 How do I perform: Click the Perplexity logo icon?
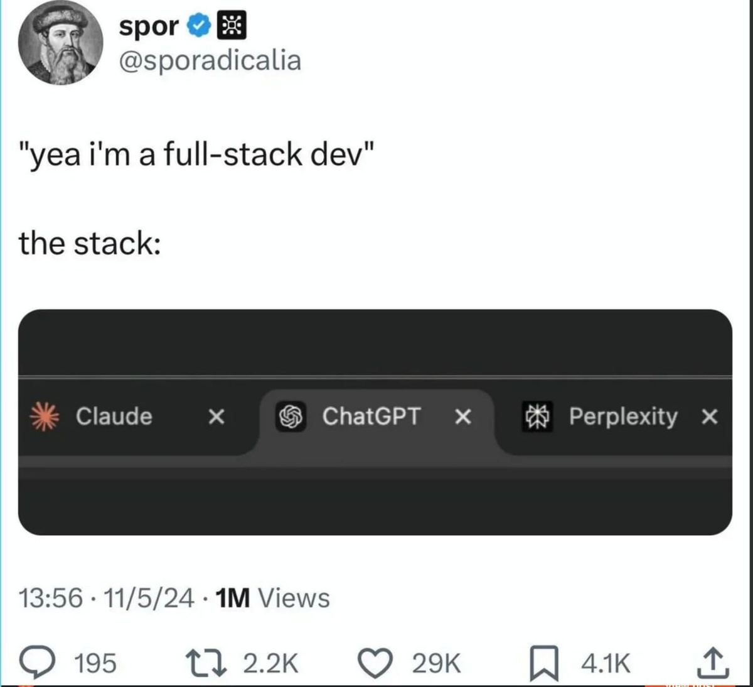(538, 416)
